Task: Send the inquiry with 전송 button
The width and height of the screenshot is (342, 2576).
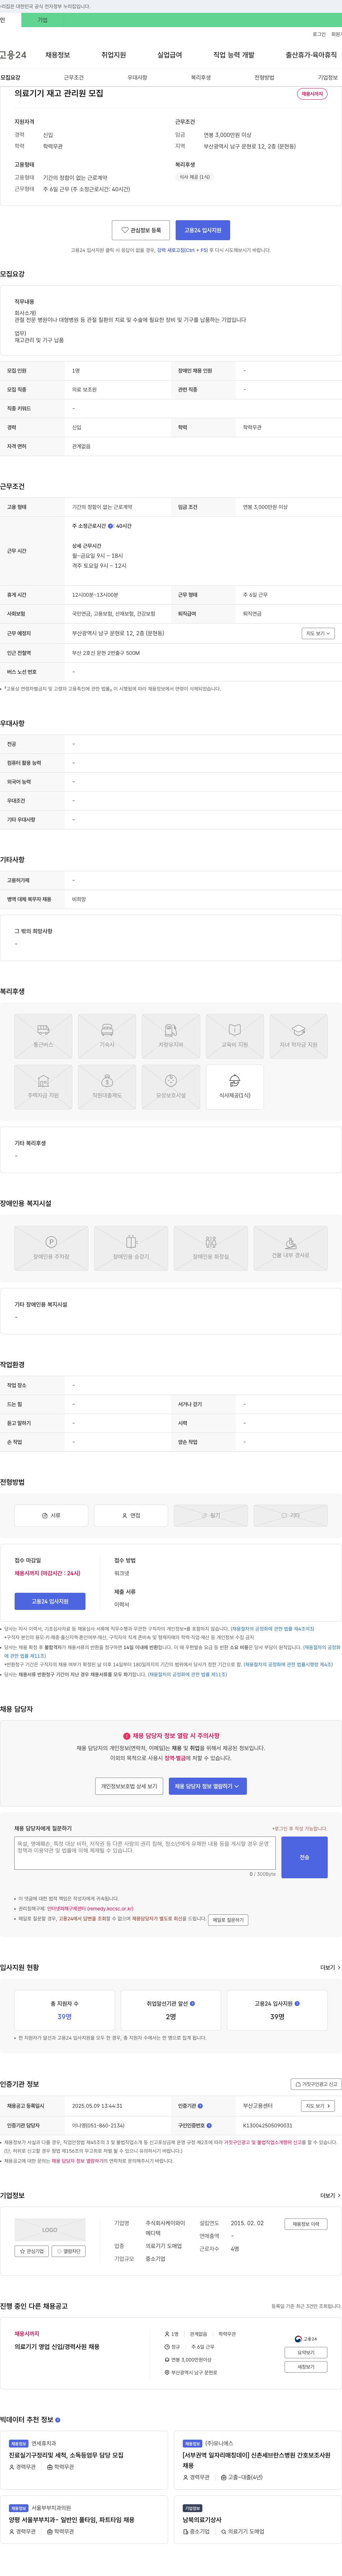Action: [x=304, y=1857]
